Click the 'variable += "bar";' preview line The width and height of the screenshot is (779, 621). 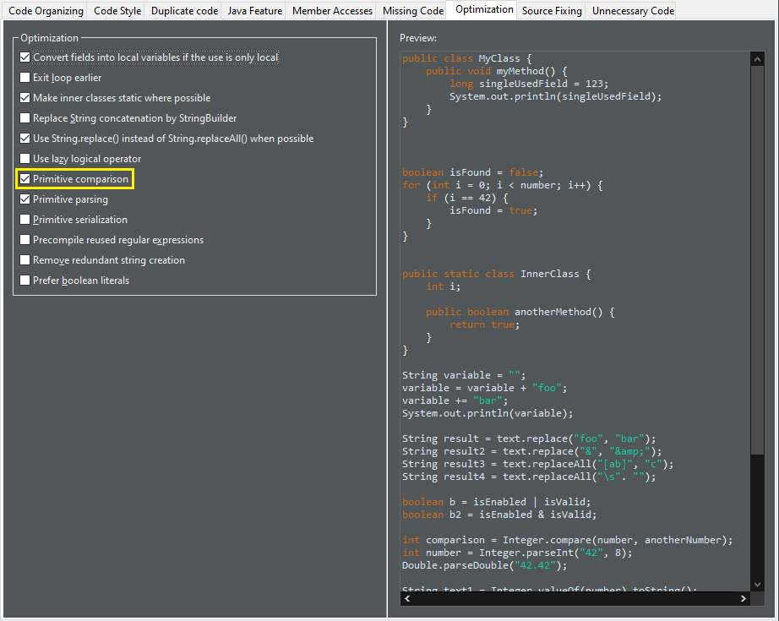click(x=455, y=400)
